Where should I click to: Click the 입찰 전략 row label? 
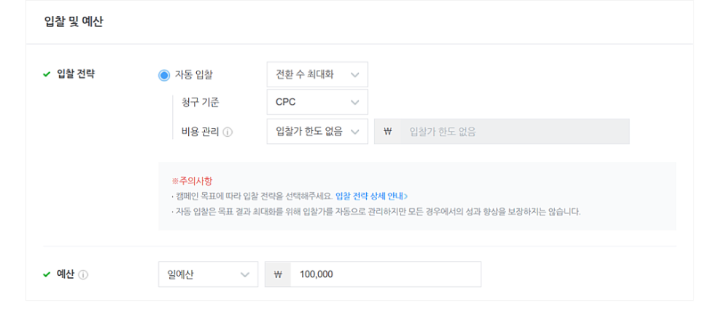pos(76,74)
